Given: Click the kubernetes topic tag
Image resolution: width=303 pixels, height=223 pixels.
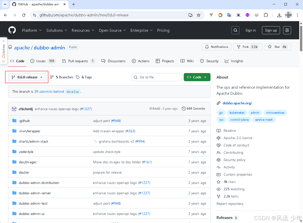Looking at the screenshot, I should 237,113.
